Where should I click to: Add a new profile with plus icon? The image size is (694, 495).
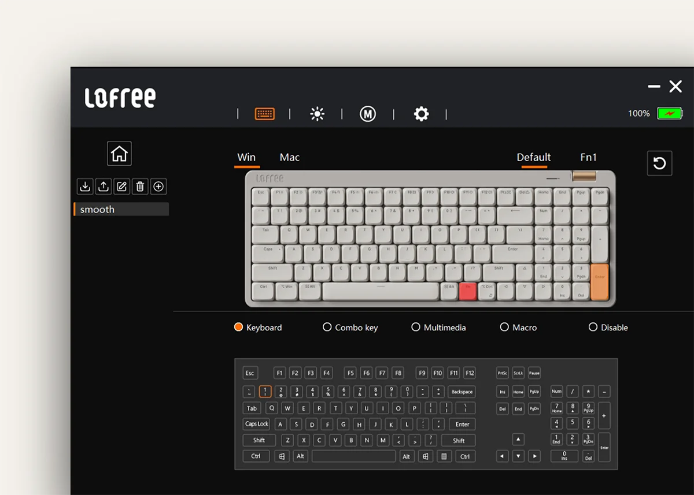[158, 187]
